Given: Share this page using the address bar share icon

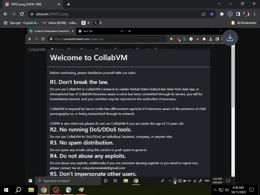Looking at the screenshot, I should [x=204, y=14].
